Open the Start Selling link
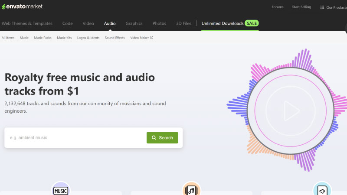The image size is (347, 195). (x=301, y=7)
